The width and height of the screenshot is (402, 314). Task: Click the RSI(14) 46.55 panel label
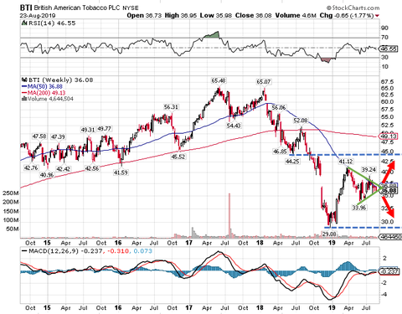tap(52, 23)
